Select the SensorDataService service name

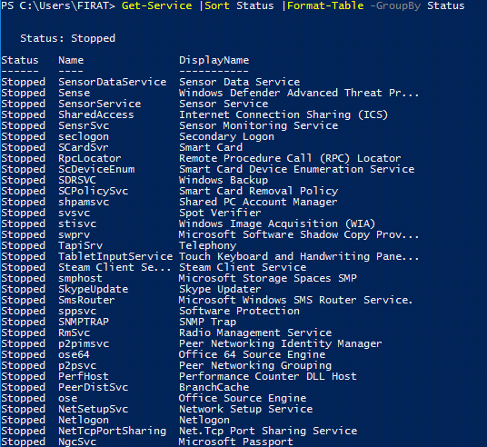[113, 82]
